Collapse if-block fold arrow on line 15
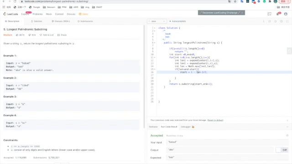 click(155, 69)
